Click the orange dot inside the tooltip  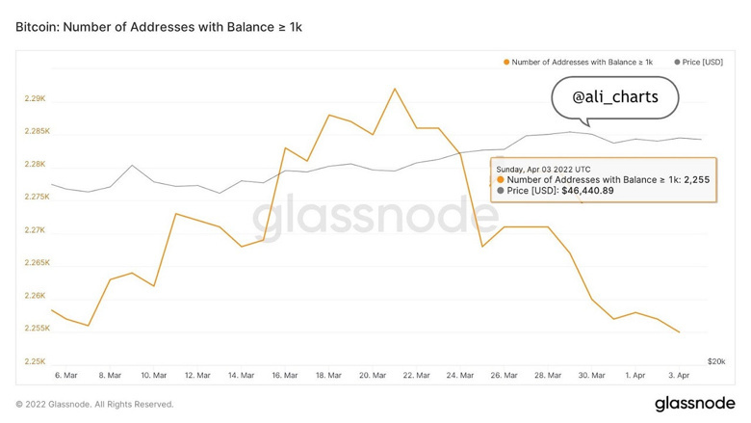[x=499, y=179]
